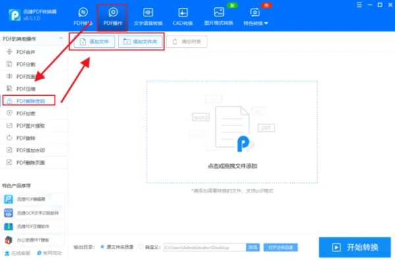
Task: Click the 点击或拖拽文件添加 text
Action: click(232, 166)
